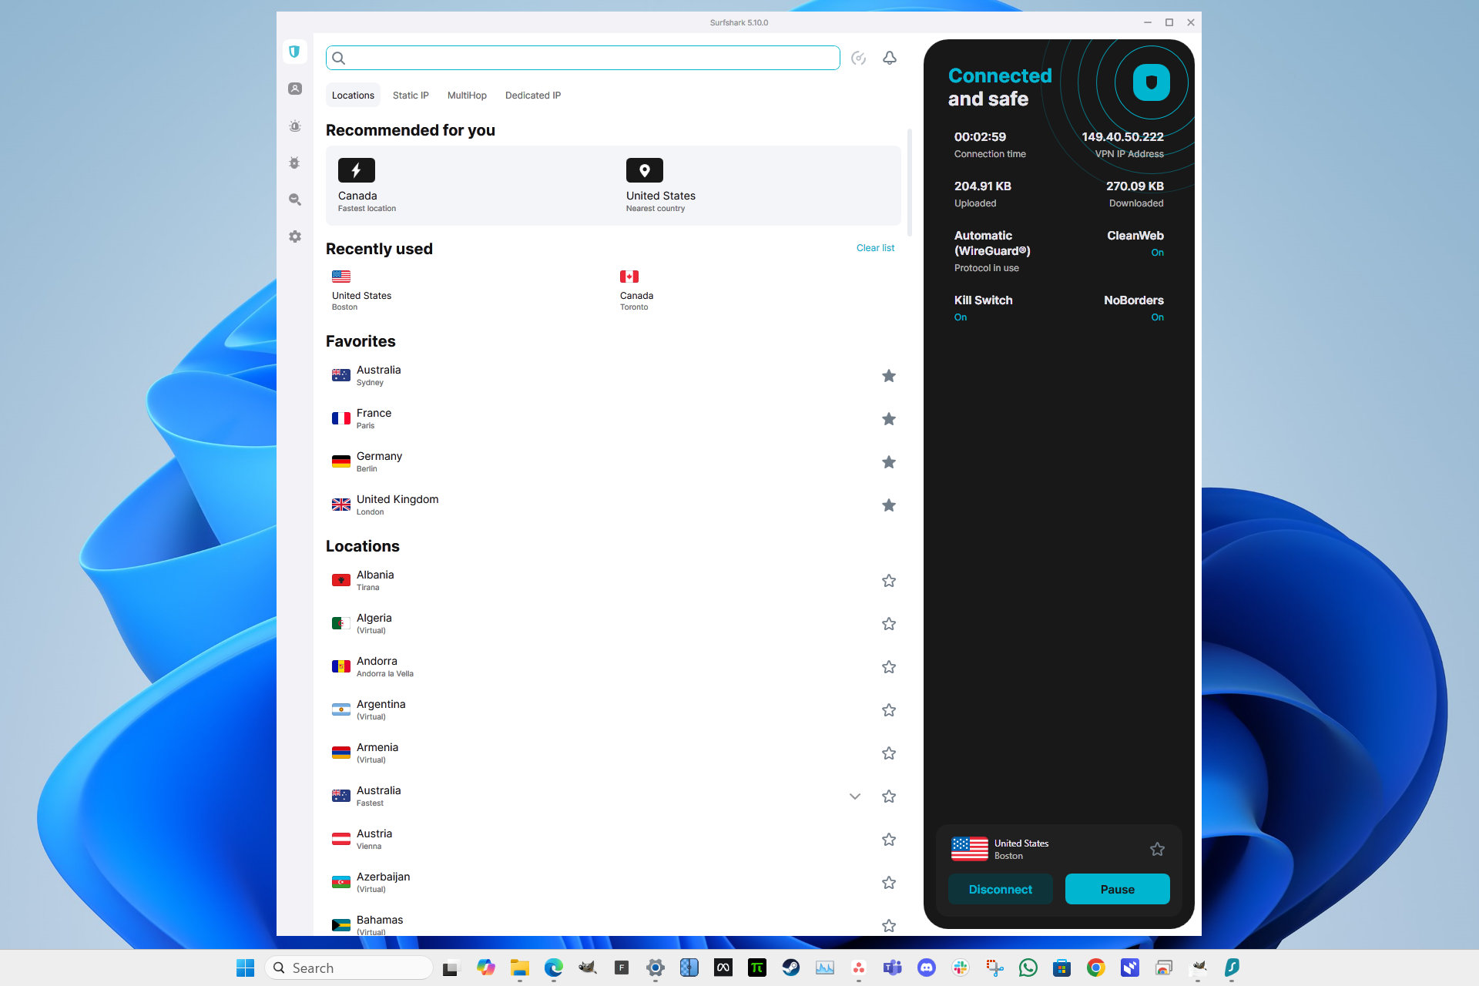
Task: Select Static IP tab
Action: (x=411, y=96)
